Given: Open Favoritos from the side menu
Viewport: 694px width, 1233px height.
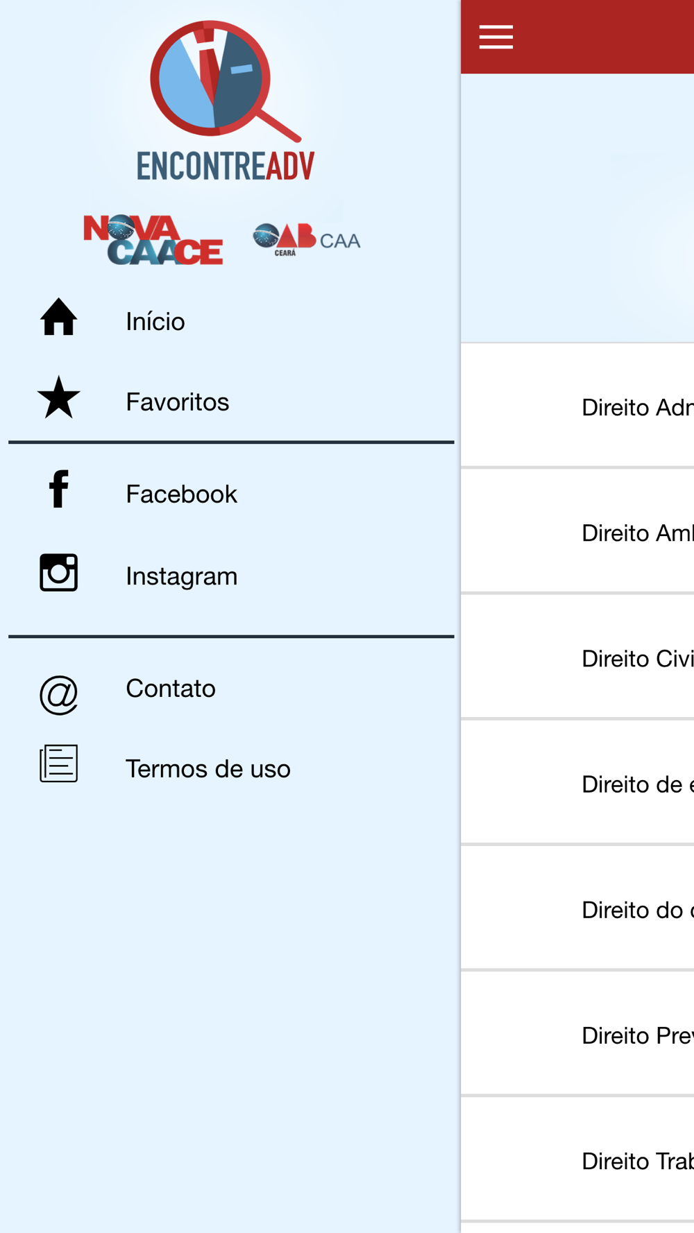Looking at the screenshot, I should pos(231,402).
